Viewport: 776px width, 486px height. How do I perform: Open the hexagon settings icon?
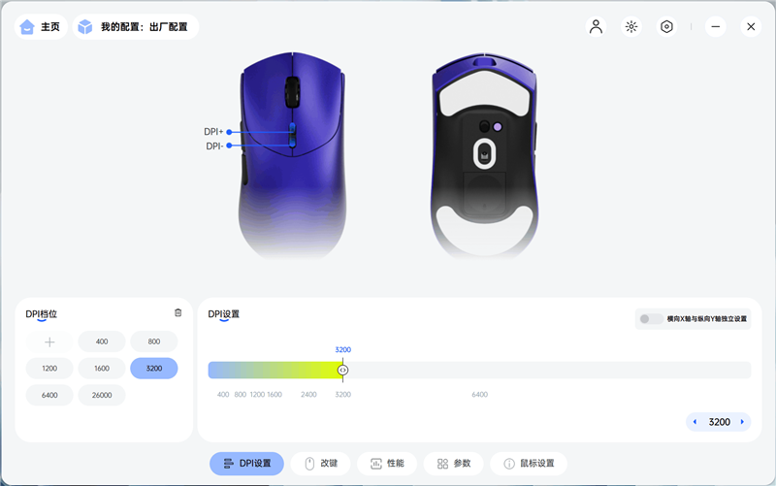click(666, 27)
